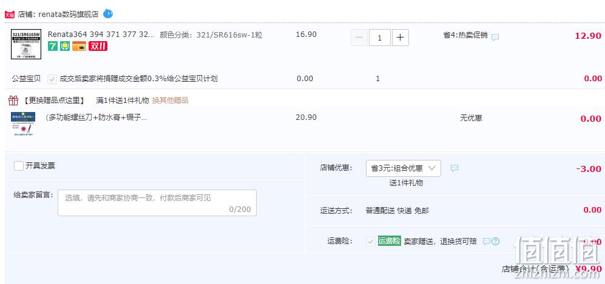Image resolution: width=605 pixels, height=284 pixels.
Task: Click the gift price 20.90
Action: click(x=306, y=117)
